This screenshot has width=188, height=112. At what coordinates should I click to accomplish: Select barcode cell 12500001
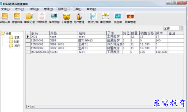(40, 41)
